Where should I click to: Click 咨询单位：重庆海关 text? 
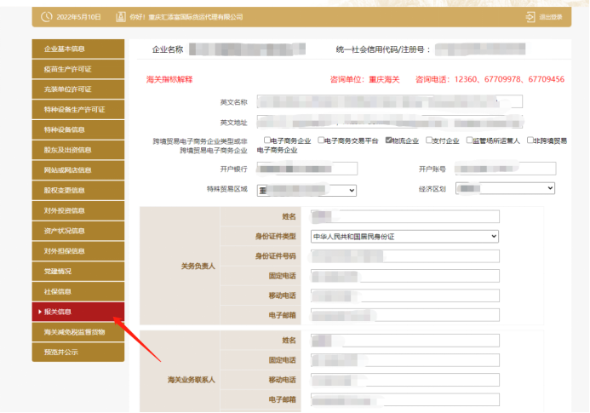[x=364, y=79]
